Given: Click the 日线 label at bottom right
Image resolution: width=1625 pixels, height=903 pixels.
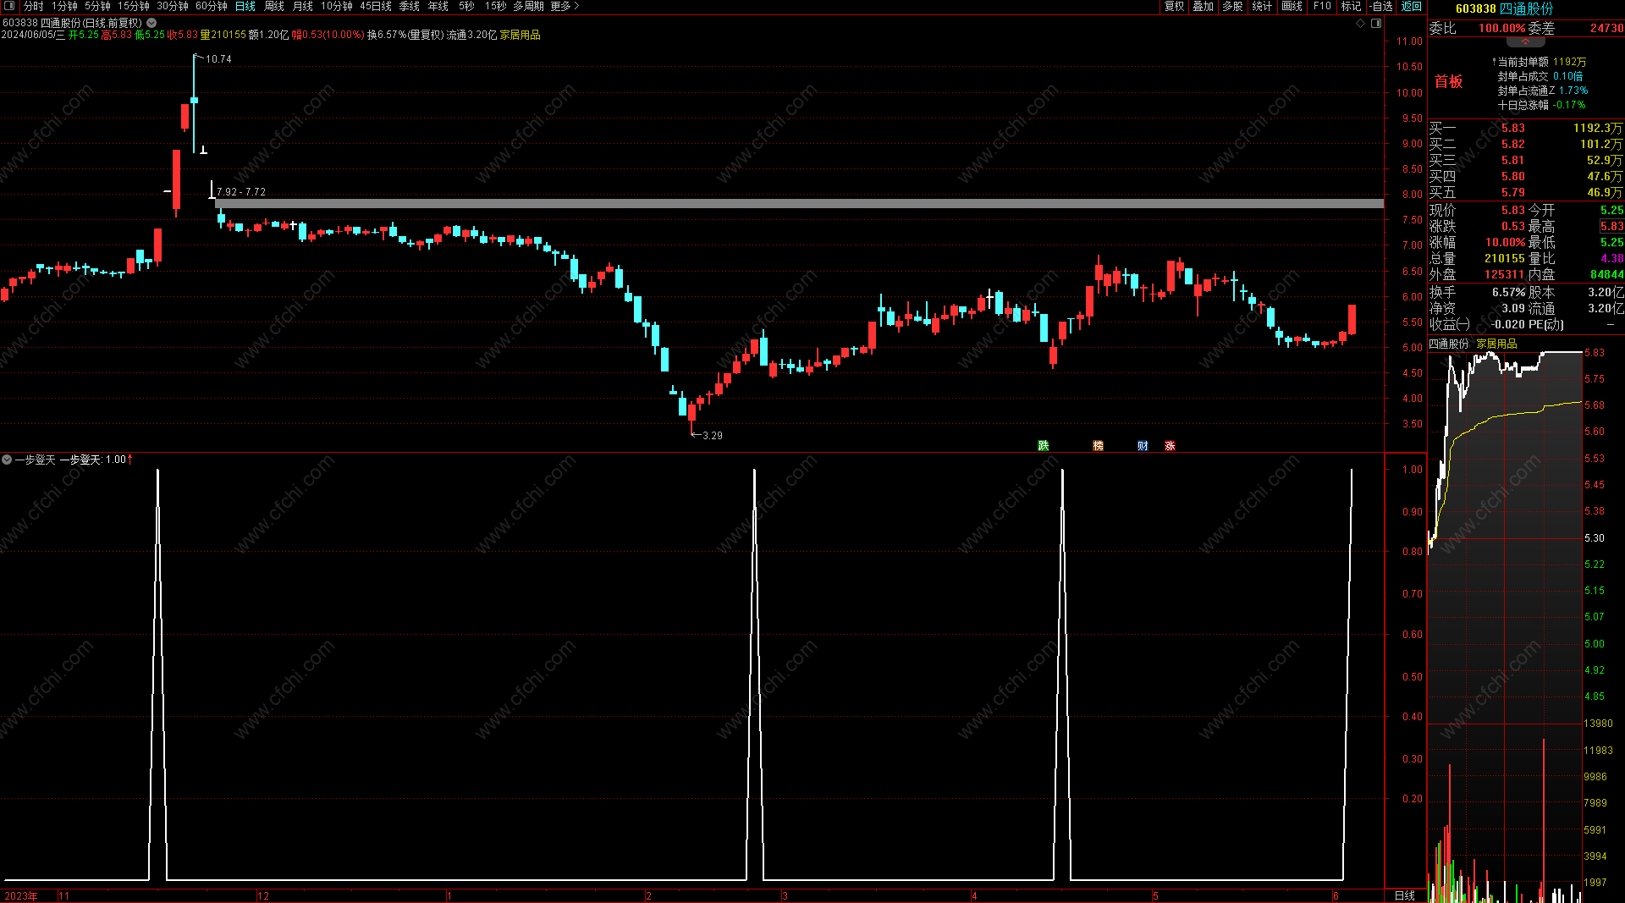Looking at the screenshot, I should click(x=1405, y=895).
